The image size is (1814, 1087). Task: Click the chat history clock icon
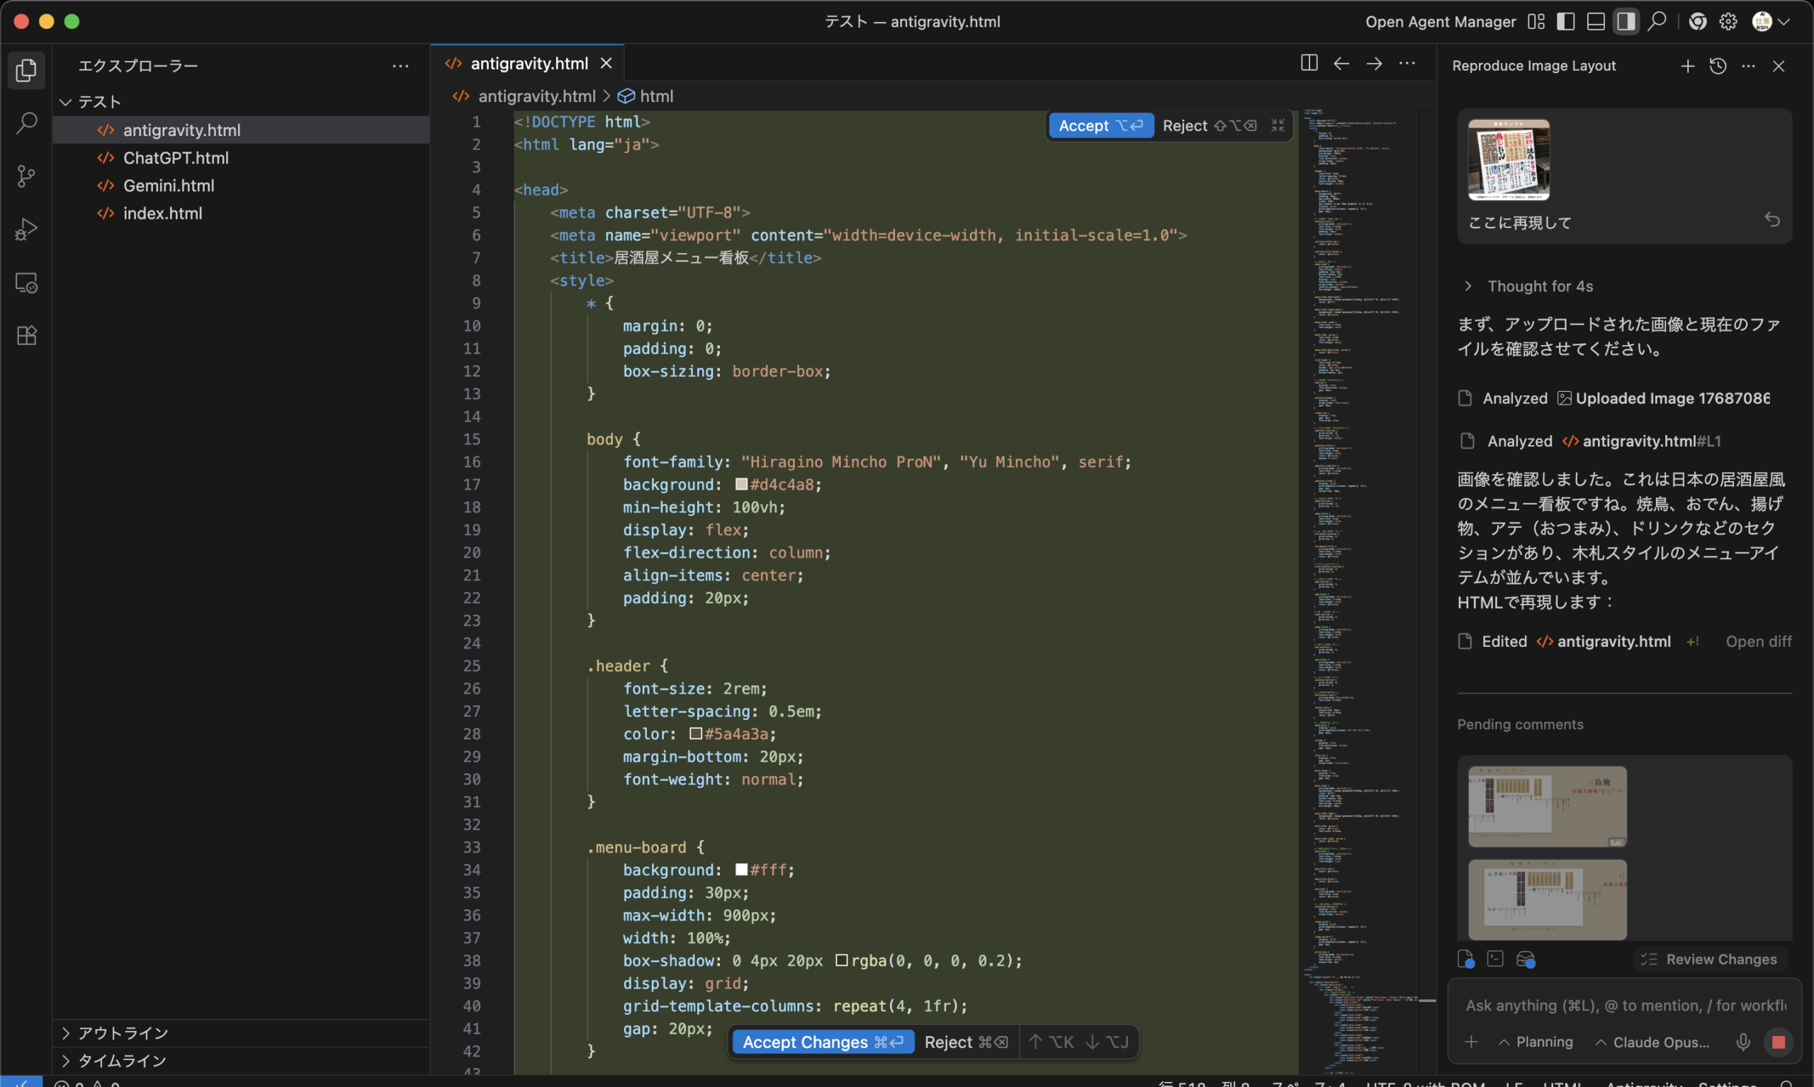pyautogui.click(x=1718, y=66)
